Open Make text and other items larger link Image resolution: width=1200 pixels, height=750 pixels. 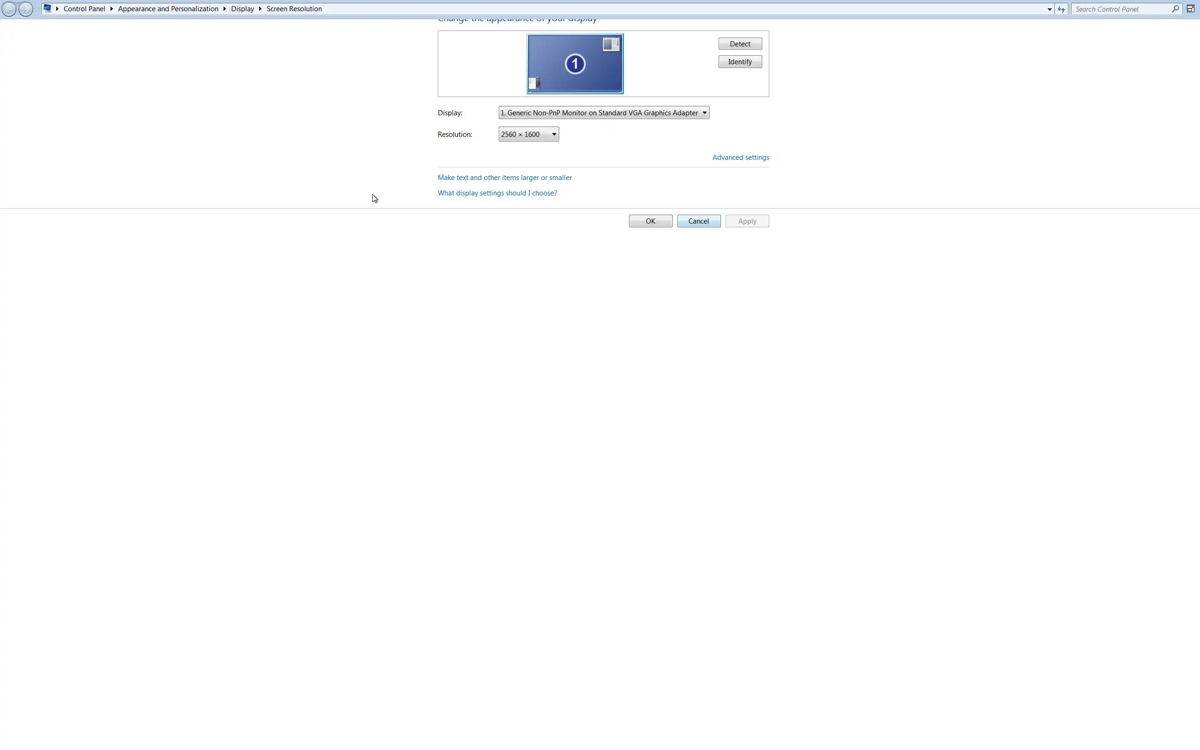(x=504, y=178)
